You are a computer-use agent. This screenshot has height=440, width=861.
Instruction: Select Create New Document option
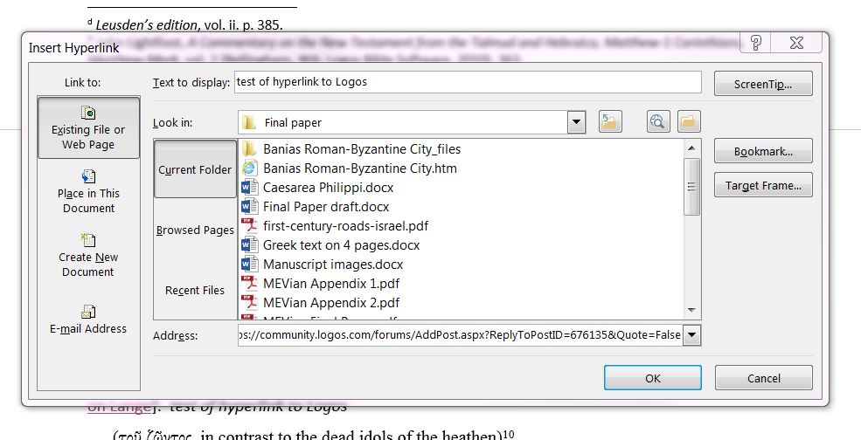pos(88,256)
